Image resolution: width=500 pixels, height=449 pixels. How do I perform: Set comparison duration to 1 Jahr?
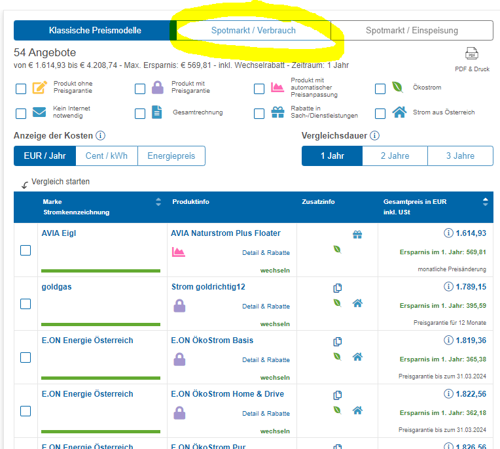[x=332, y=156]
